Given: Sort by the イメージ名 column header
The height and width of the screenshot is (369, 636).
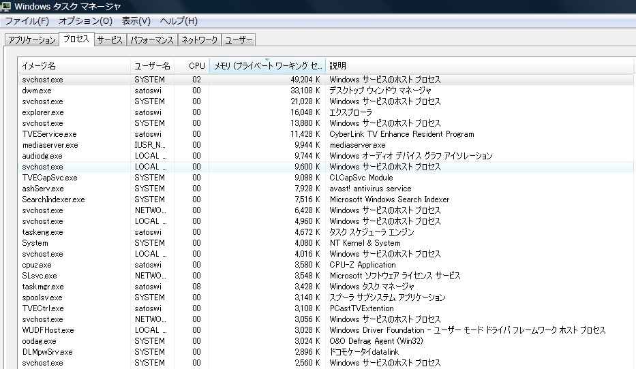Looking at the screenshot, I should click(x=74, y=65).
